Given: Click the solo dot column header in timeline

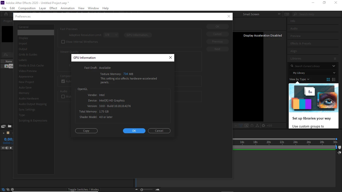Looking at the screenshot, I should (11, 148).
